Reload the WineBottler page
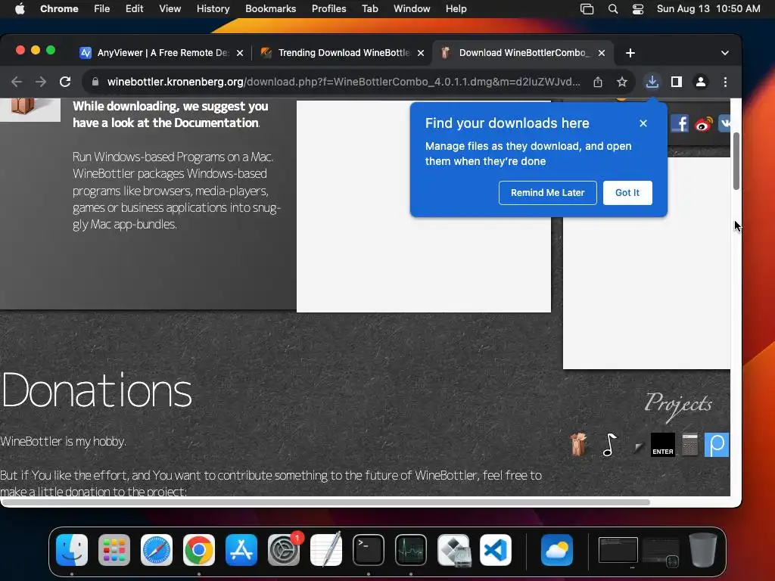The height and width of the screenshot is (581, 775). click(x=65, y=82)
